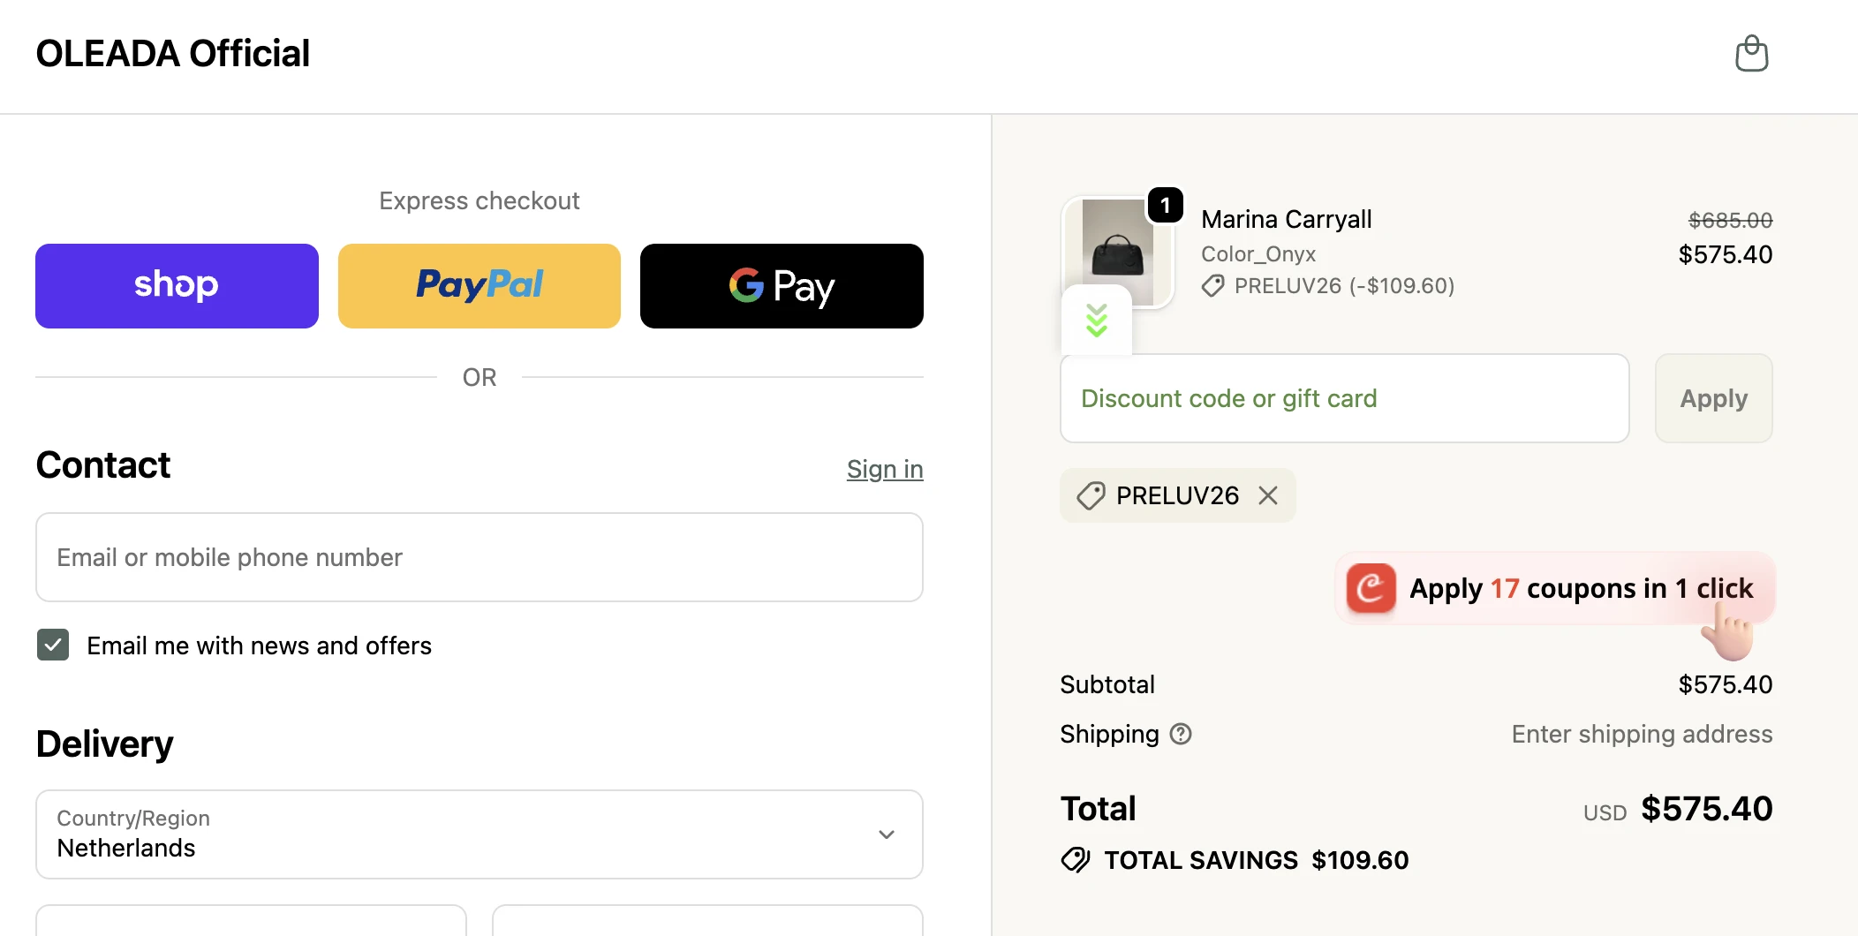The image size is (1858, 936).
Task: Click the PRELUV26 discount tag icon
Action: coord(1091,495)
